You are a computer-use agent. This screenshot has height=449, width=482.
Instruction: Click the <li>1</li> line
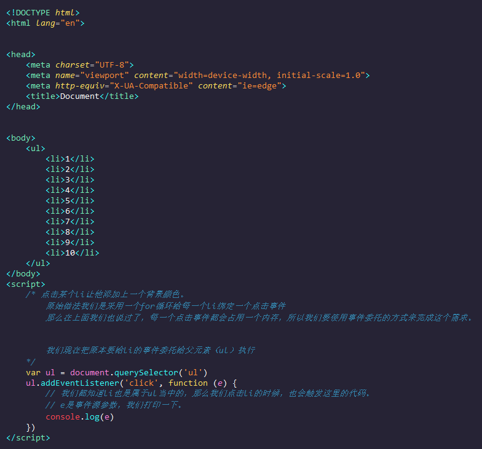point(70,158)
